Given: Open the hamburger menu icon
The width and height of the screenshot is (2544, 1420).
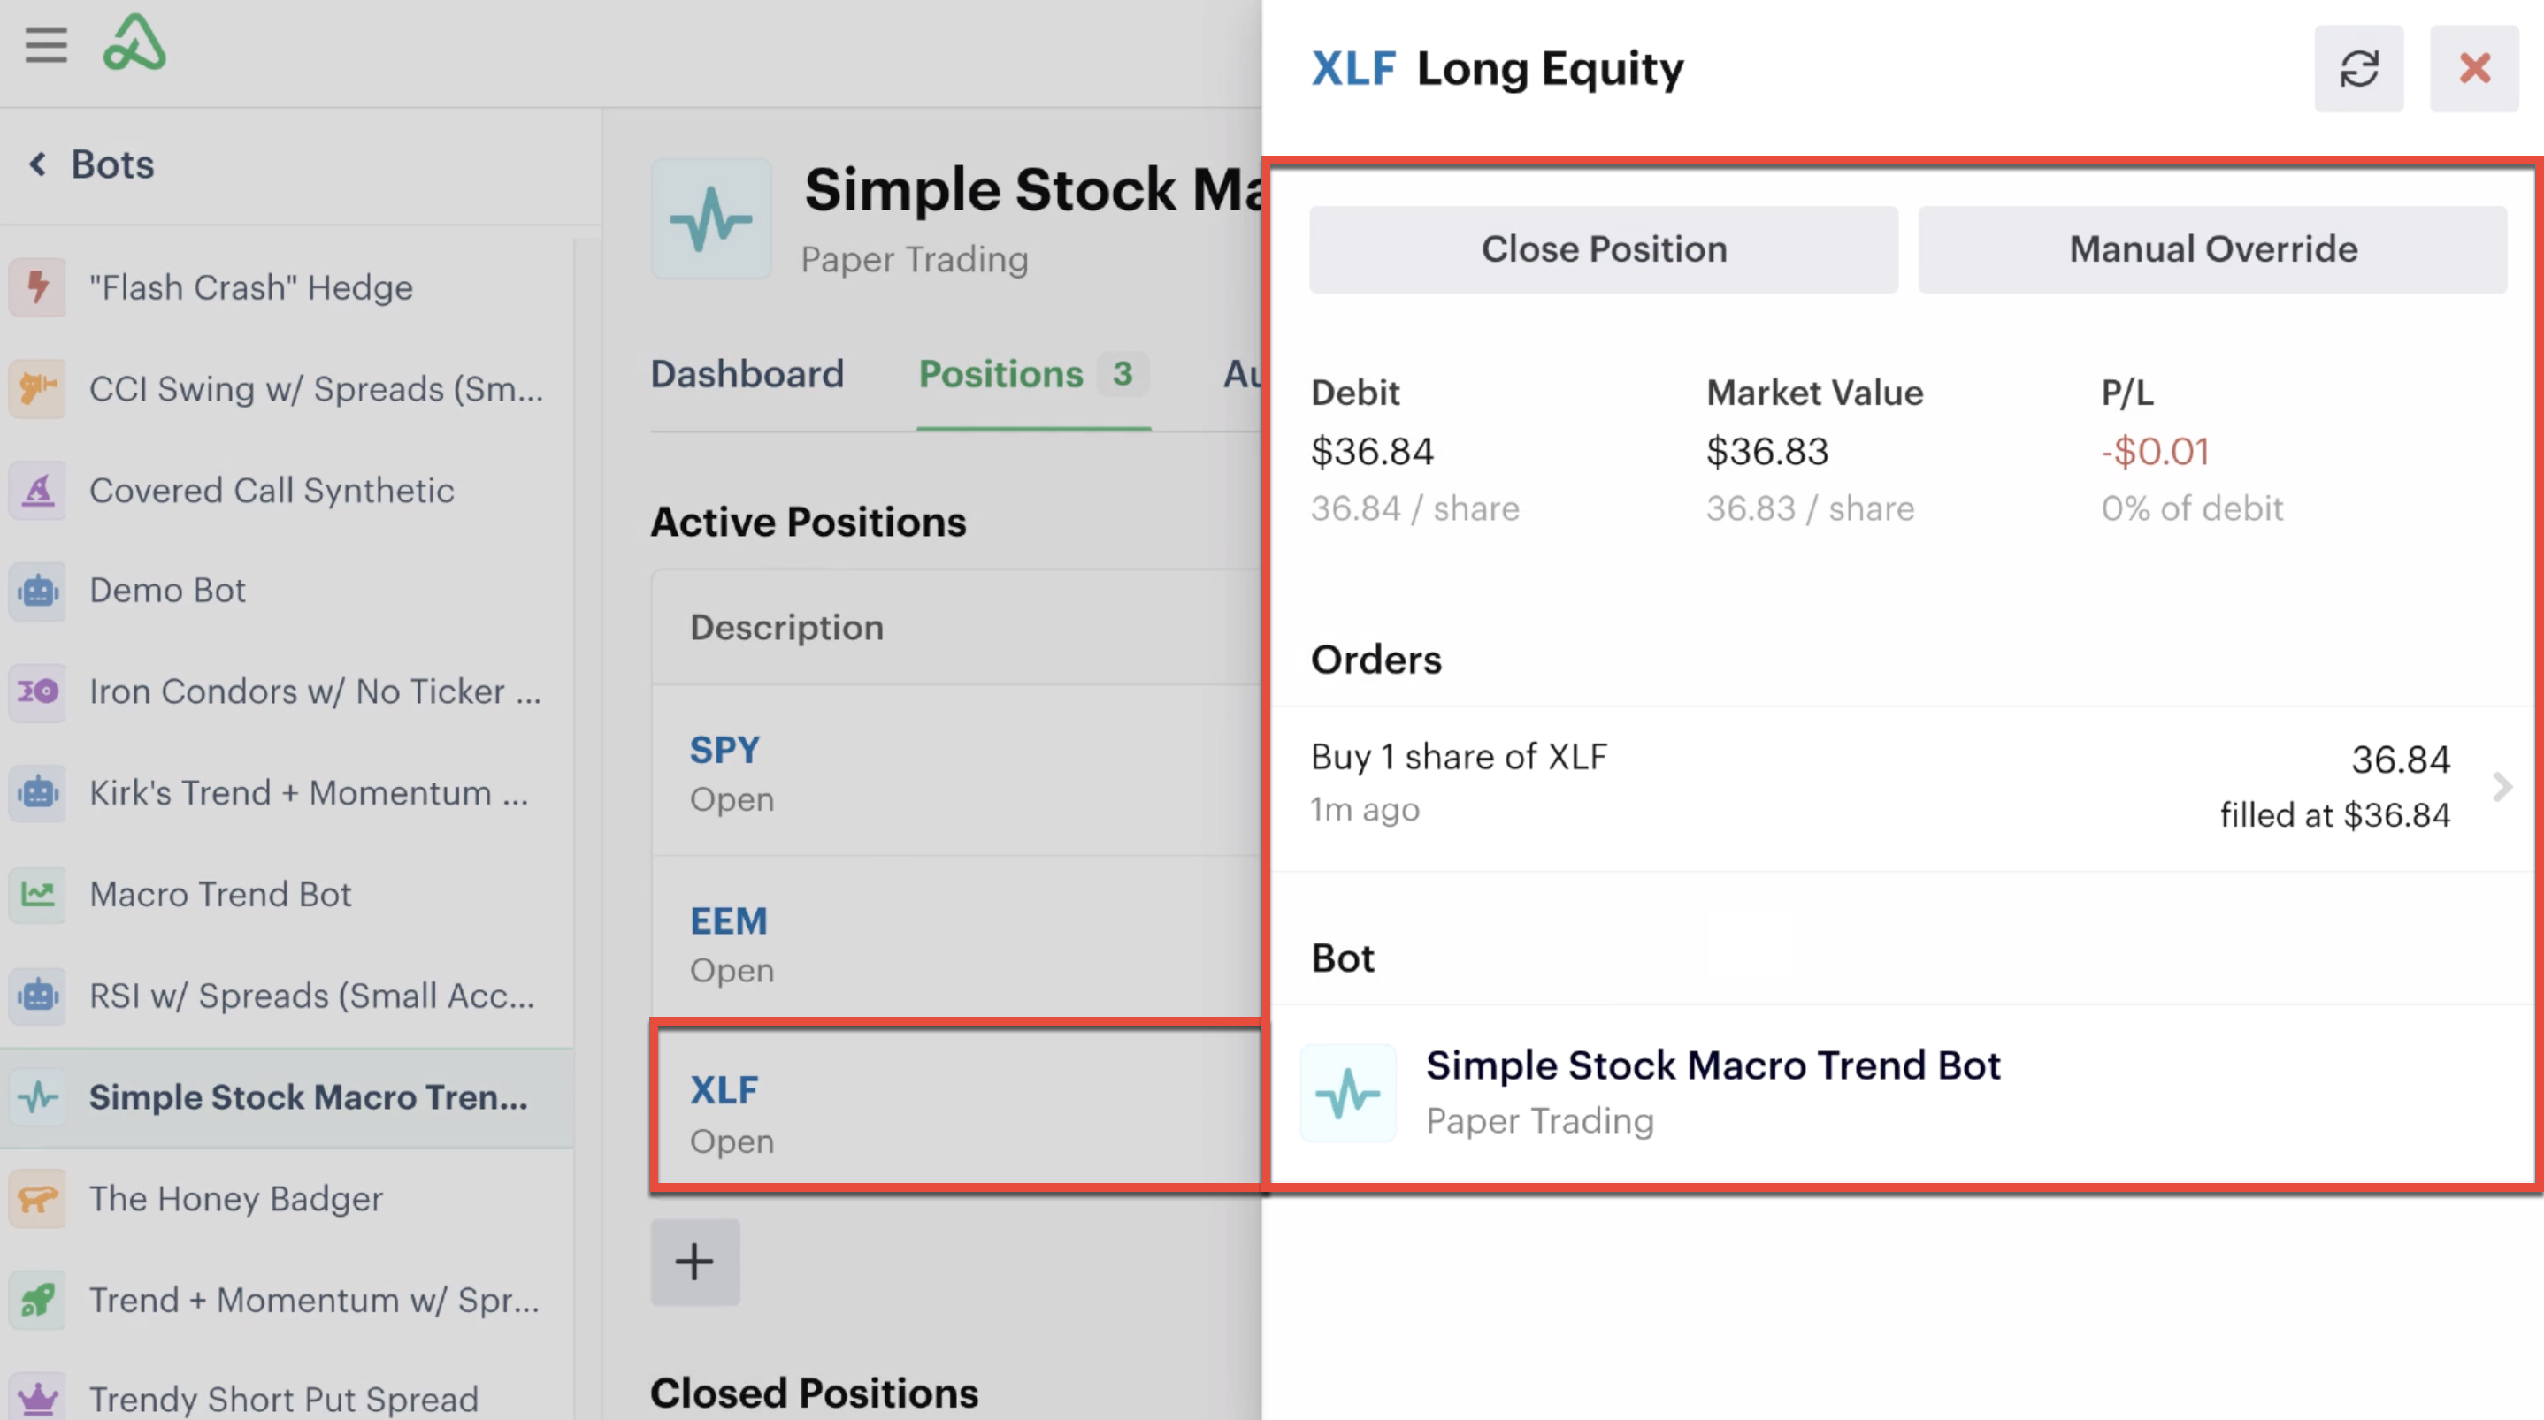Looking at the screenshot, I should tap(46, 45).
